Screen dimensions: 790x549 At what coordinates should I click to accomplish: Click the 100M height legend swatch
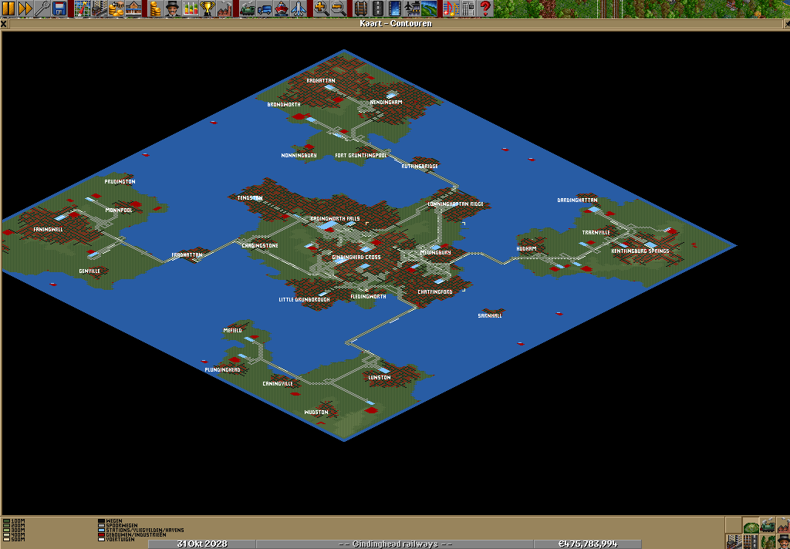coord(6,520)
